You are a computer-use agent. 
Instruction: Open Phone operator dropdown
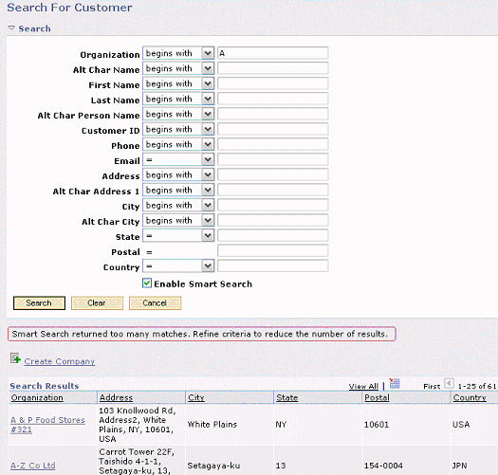pyautogui.click(x=178, y=144)
